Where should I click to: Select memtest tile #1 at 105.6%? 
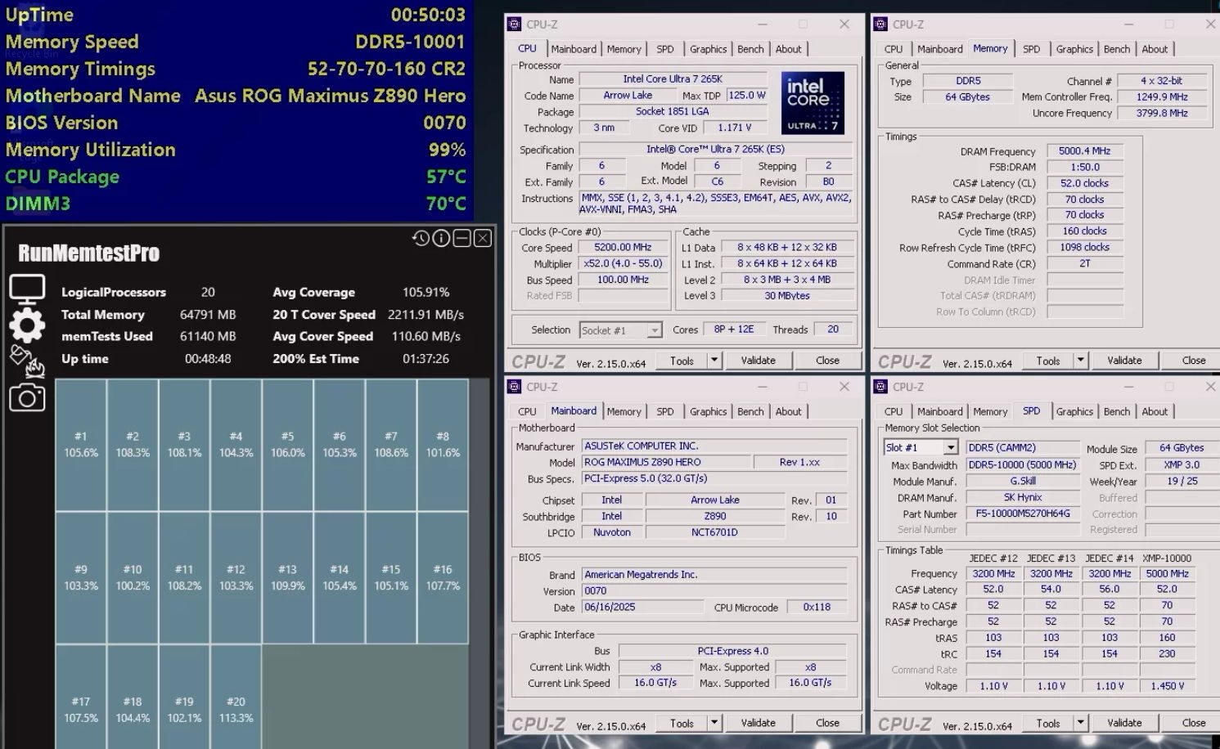pyautogui.click(x=81, y=445)
